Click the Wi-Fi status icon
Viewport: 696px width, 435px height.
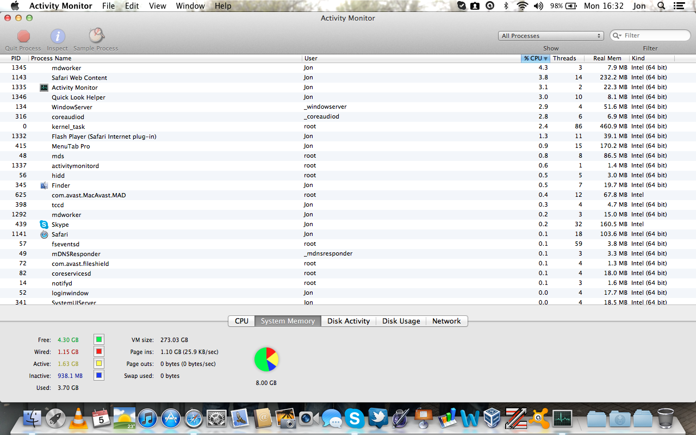523,6
